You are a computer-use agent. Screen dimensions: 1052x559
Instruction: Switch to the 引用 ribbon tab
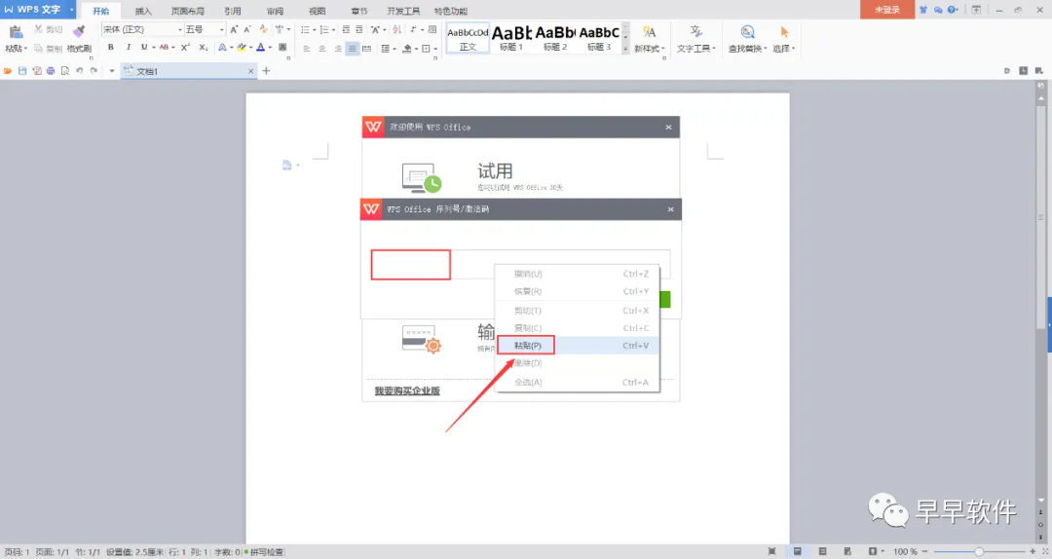(232, 11)
